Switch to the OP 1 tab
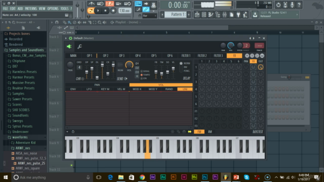Screen dimensions: 324x182 pos(89,56)
